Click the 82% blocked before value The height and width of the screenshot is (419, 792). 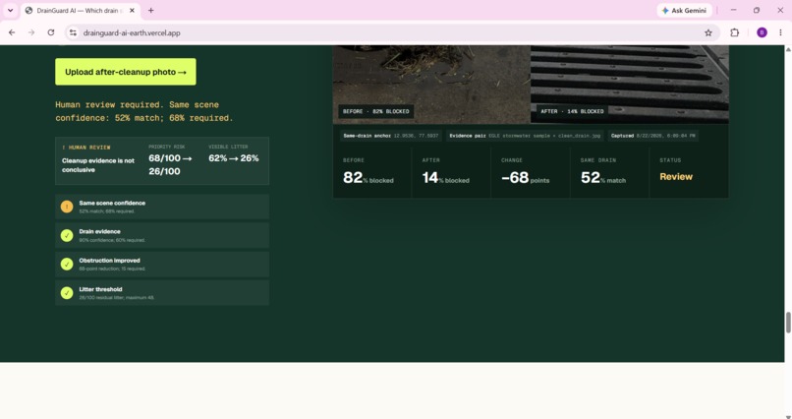point(368,178)
